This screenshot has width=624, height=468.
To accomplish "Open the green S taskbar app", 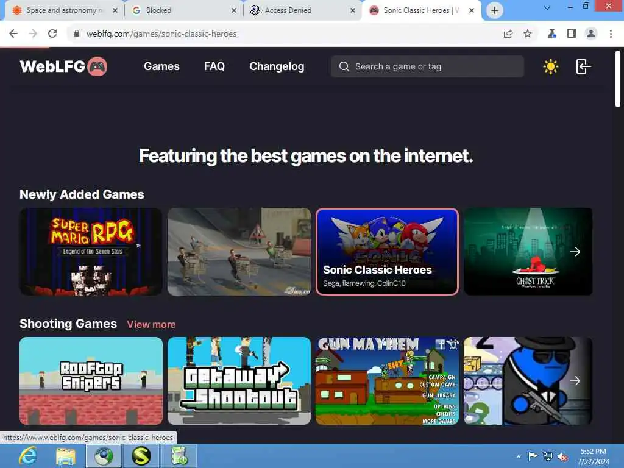I will [141, 456].
